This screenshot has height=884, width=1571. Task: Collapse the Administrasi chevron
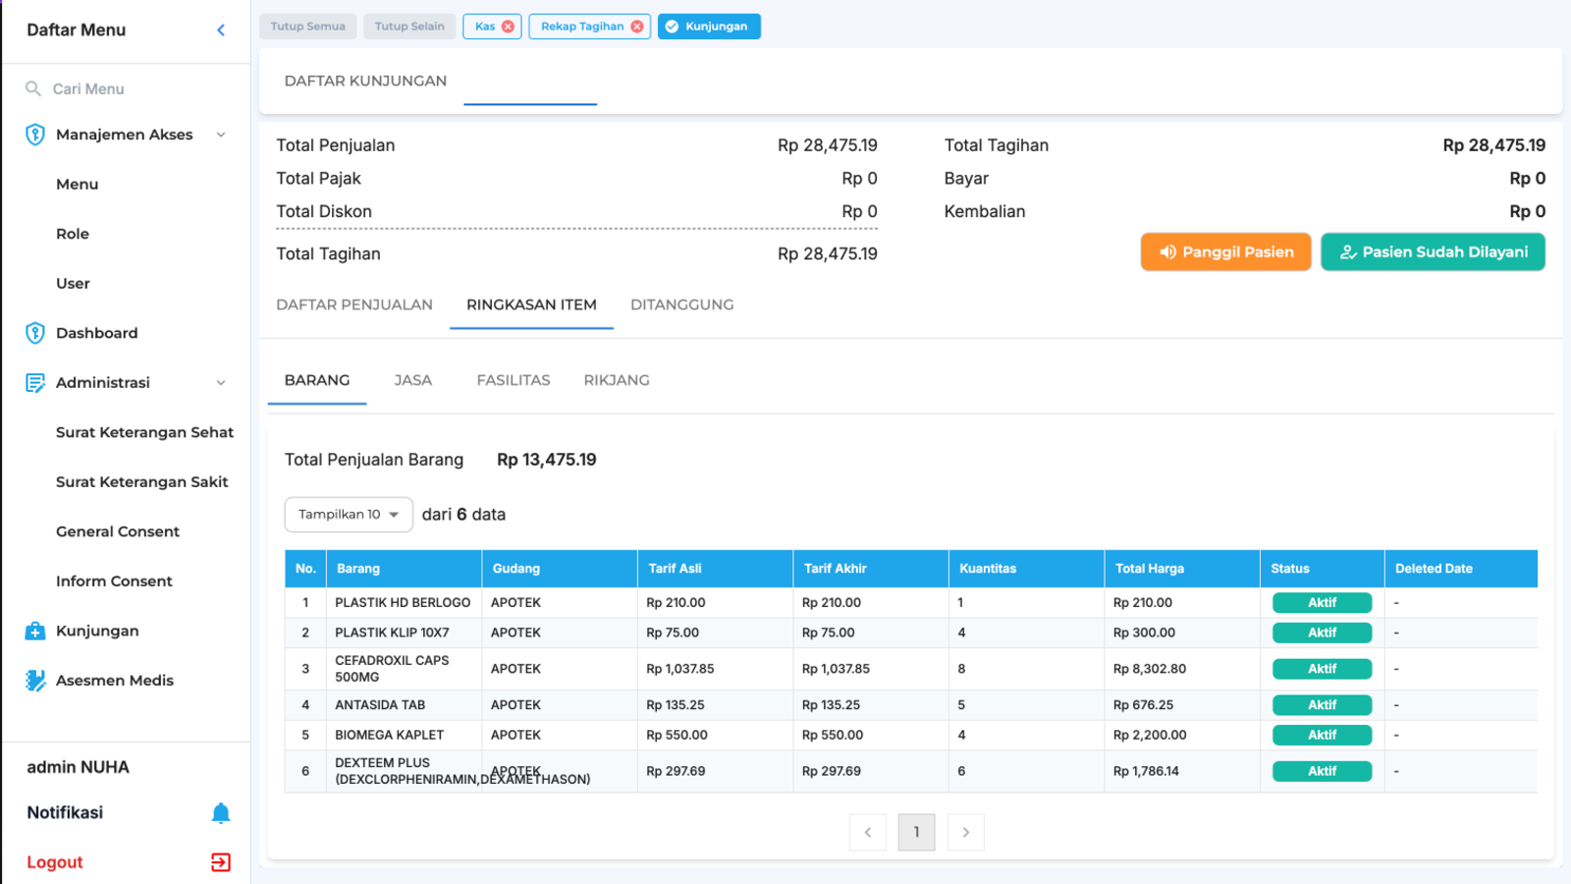coord(221,383)
